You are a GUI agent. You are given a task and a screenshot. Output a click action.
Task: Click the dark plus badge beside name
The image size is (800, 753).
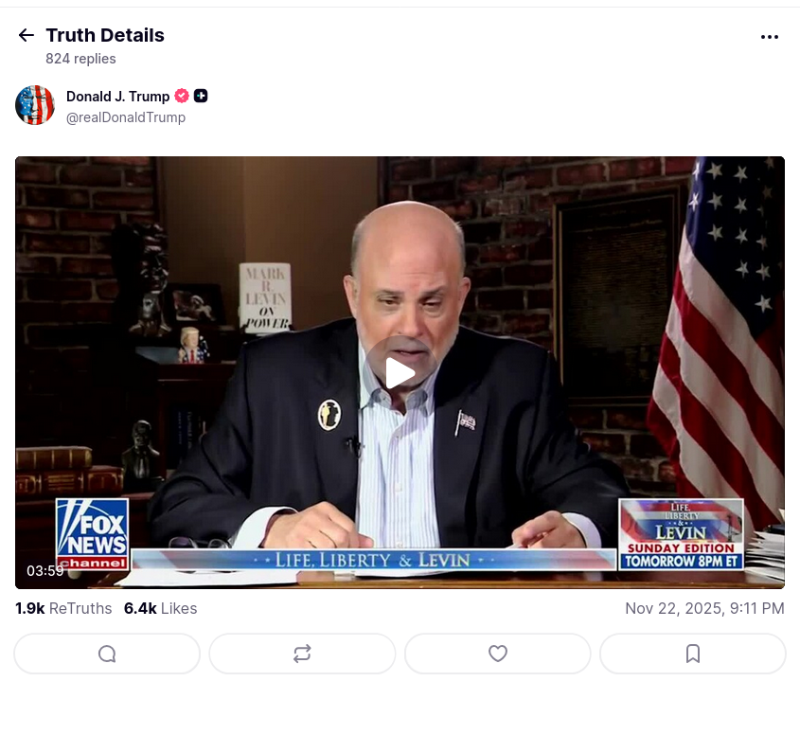point(201,96)
